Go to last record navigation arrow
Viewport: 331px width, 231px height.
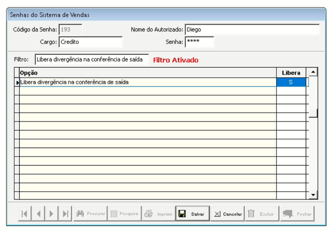pyautogui.click(x=65, y=214)
